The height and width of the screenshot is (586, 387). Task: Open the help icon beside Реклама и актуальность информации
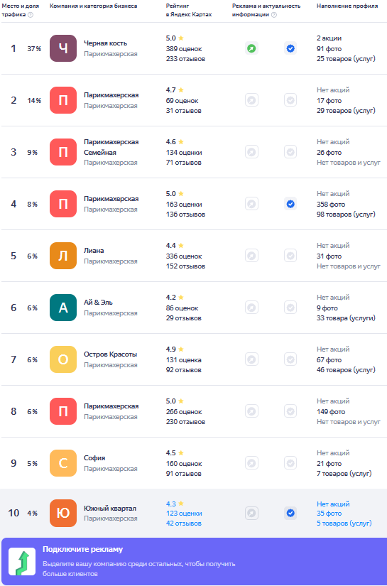pyautogui.click(x=274, y=15)
